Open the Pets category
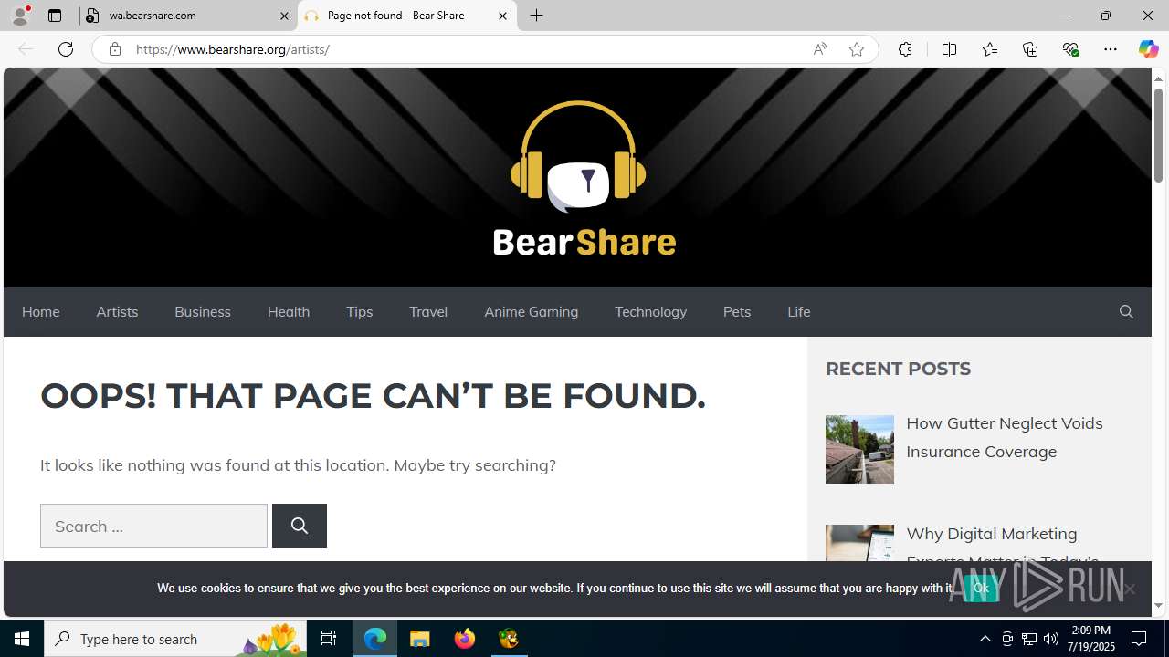Image resolution: width=1169 pixels, height=657 pixels. tap(737, 312)
